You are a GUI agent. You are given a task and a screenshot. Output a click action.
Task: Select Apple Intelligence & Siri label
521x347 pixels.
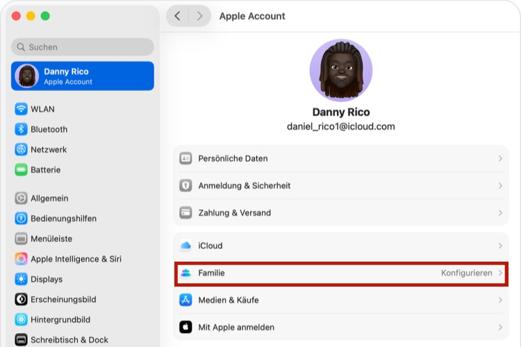76,259
